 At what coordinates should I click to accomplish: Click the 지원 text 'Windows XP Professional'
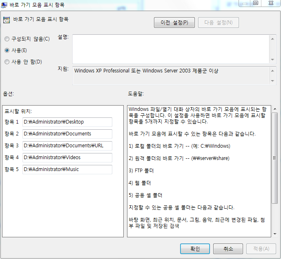click(x=102, y=71)
